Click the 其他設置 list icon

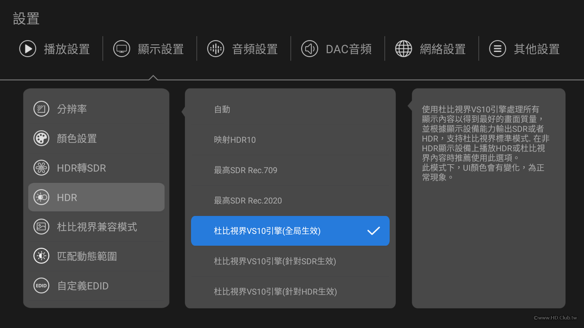pos(498,49)
